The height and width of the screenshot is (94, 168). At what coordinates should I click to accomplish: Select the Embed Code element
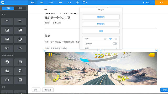point(20,48)
